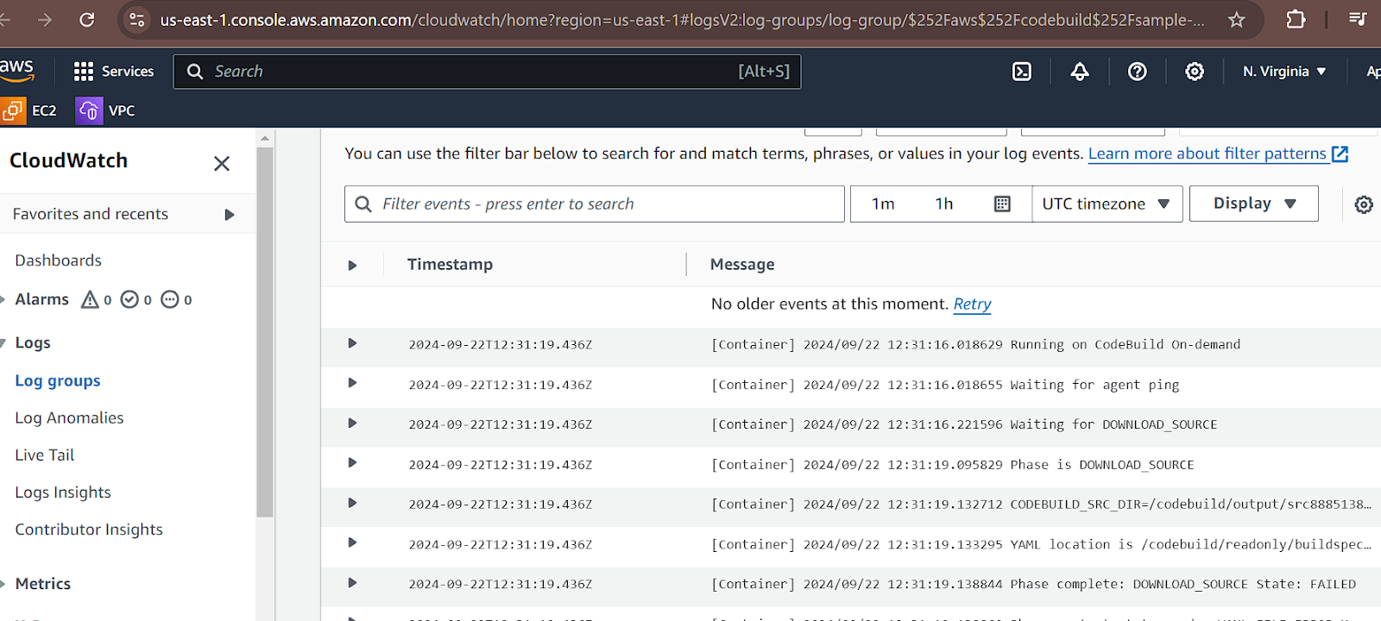Open the UTC timezone dropdown
1381x621 pixels.
[x=1107, y=204]
